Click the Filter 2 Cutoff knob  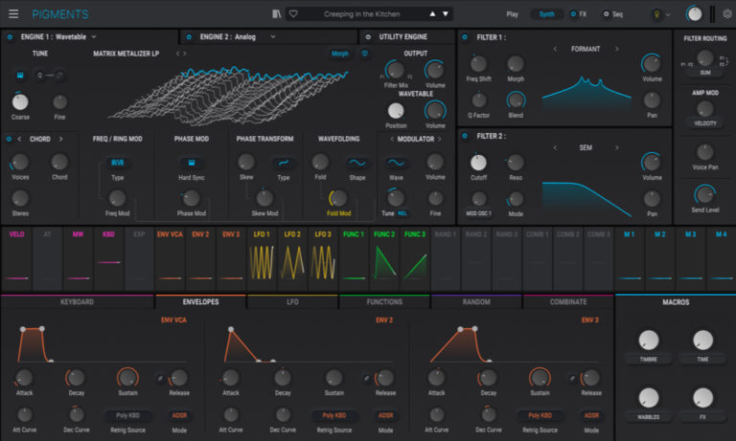coord(477,163)
